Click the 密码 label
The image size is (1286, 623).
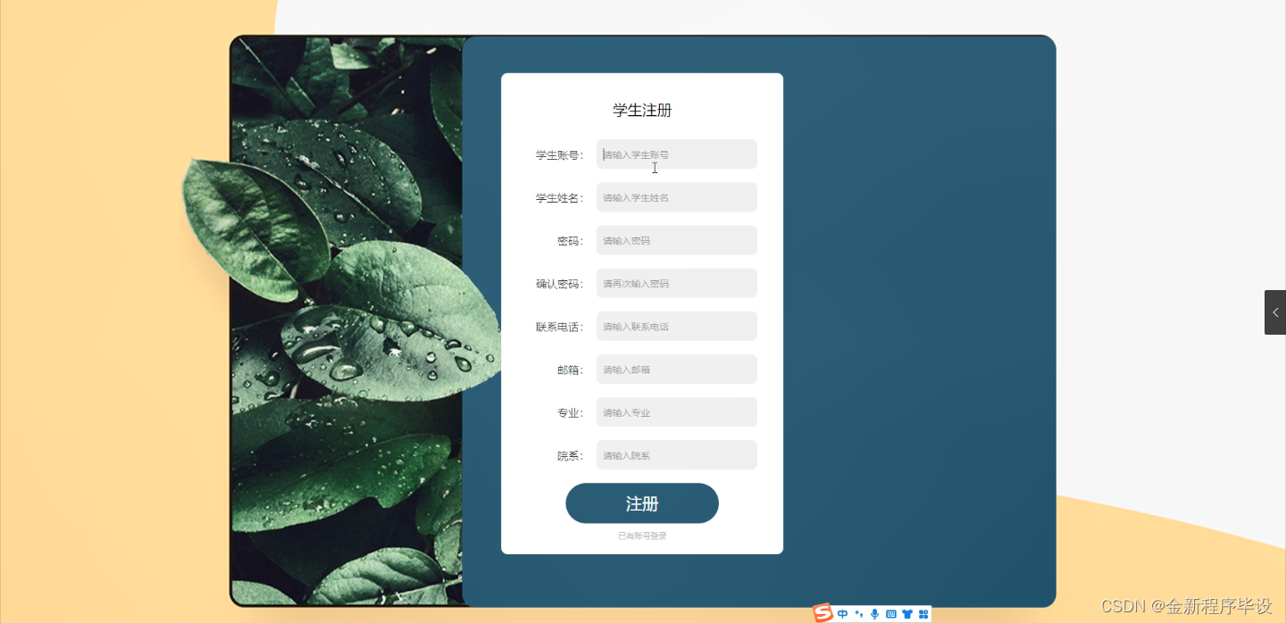coord(570,241)
